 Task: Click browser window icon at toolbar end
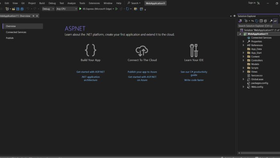point(142,9)
